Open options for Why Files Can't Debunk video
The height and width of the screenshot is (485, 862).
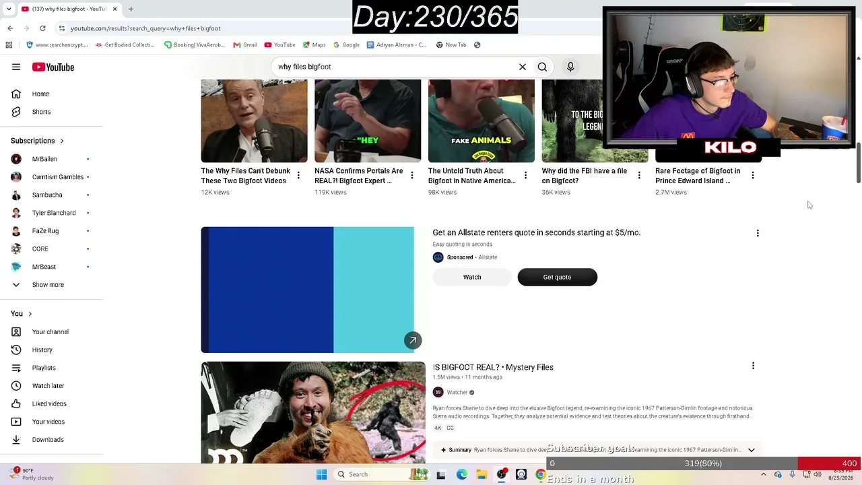coord(298,175)
